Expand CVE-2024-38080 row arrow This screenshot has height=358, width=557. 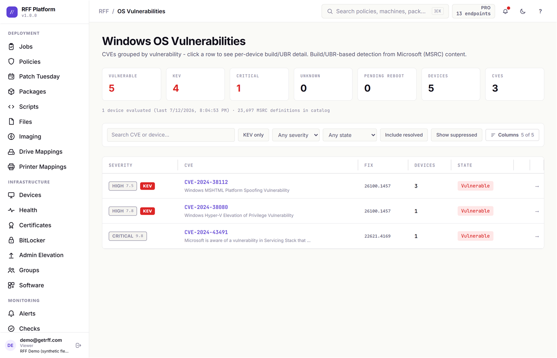537,211
